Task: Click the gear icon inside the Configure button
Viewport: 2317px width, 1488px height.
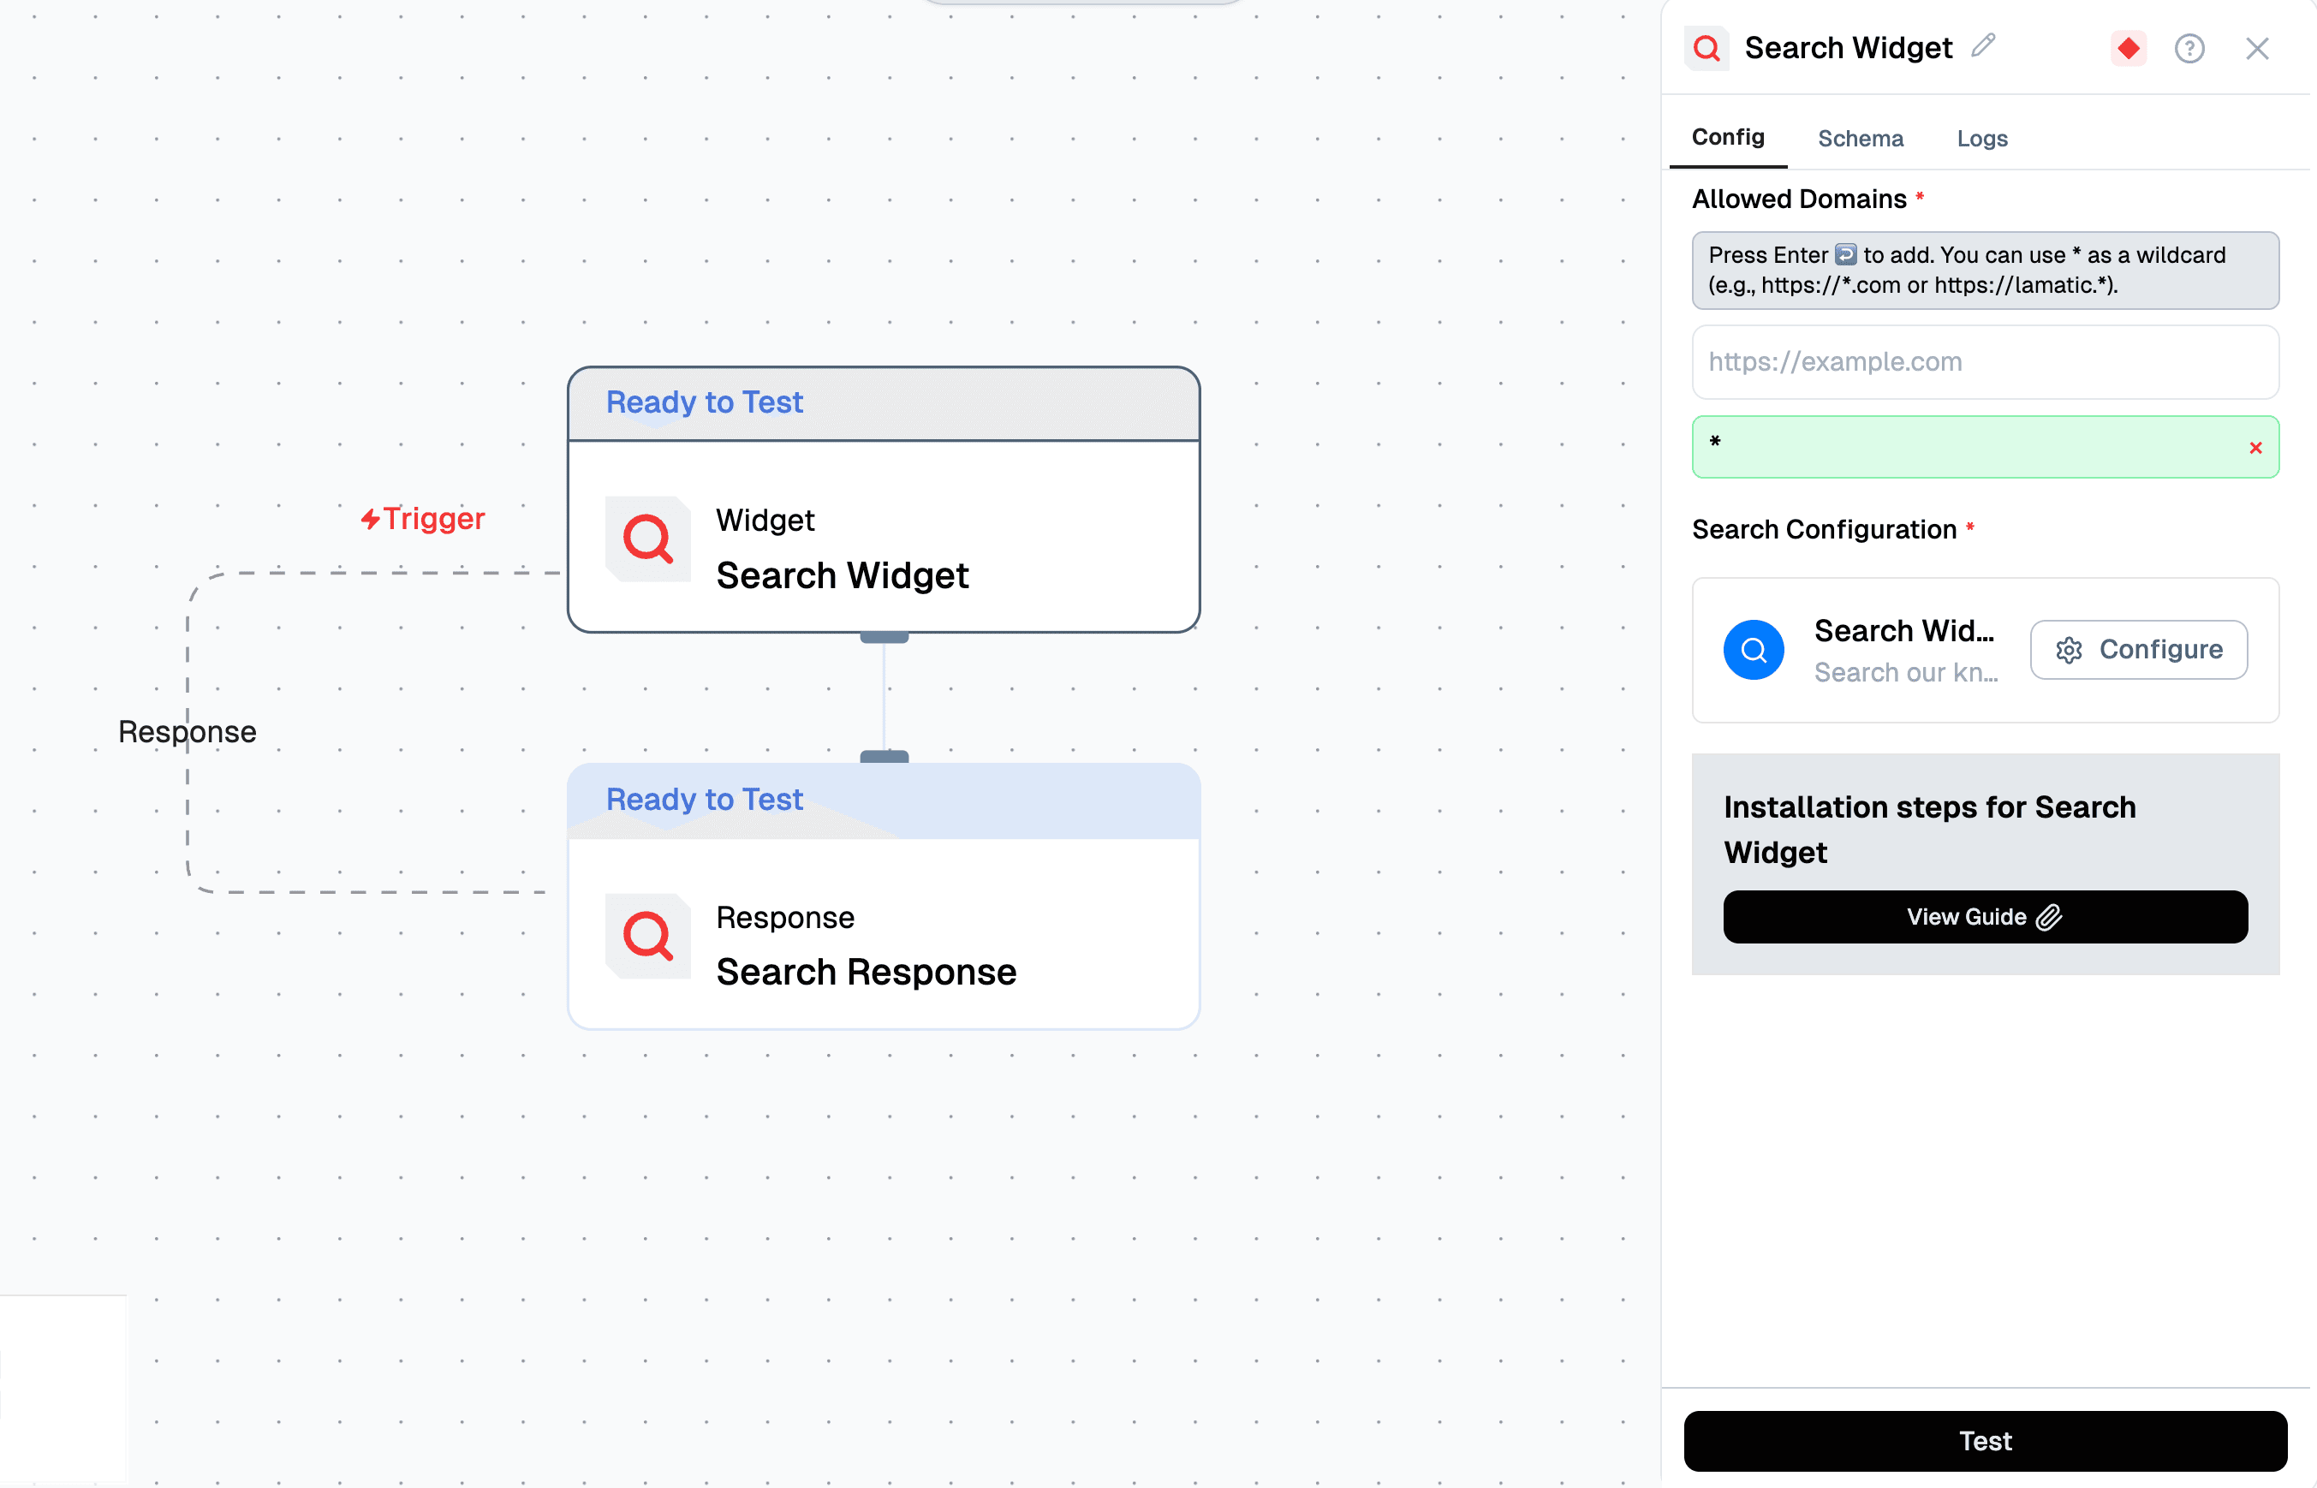Action: 2070,649
